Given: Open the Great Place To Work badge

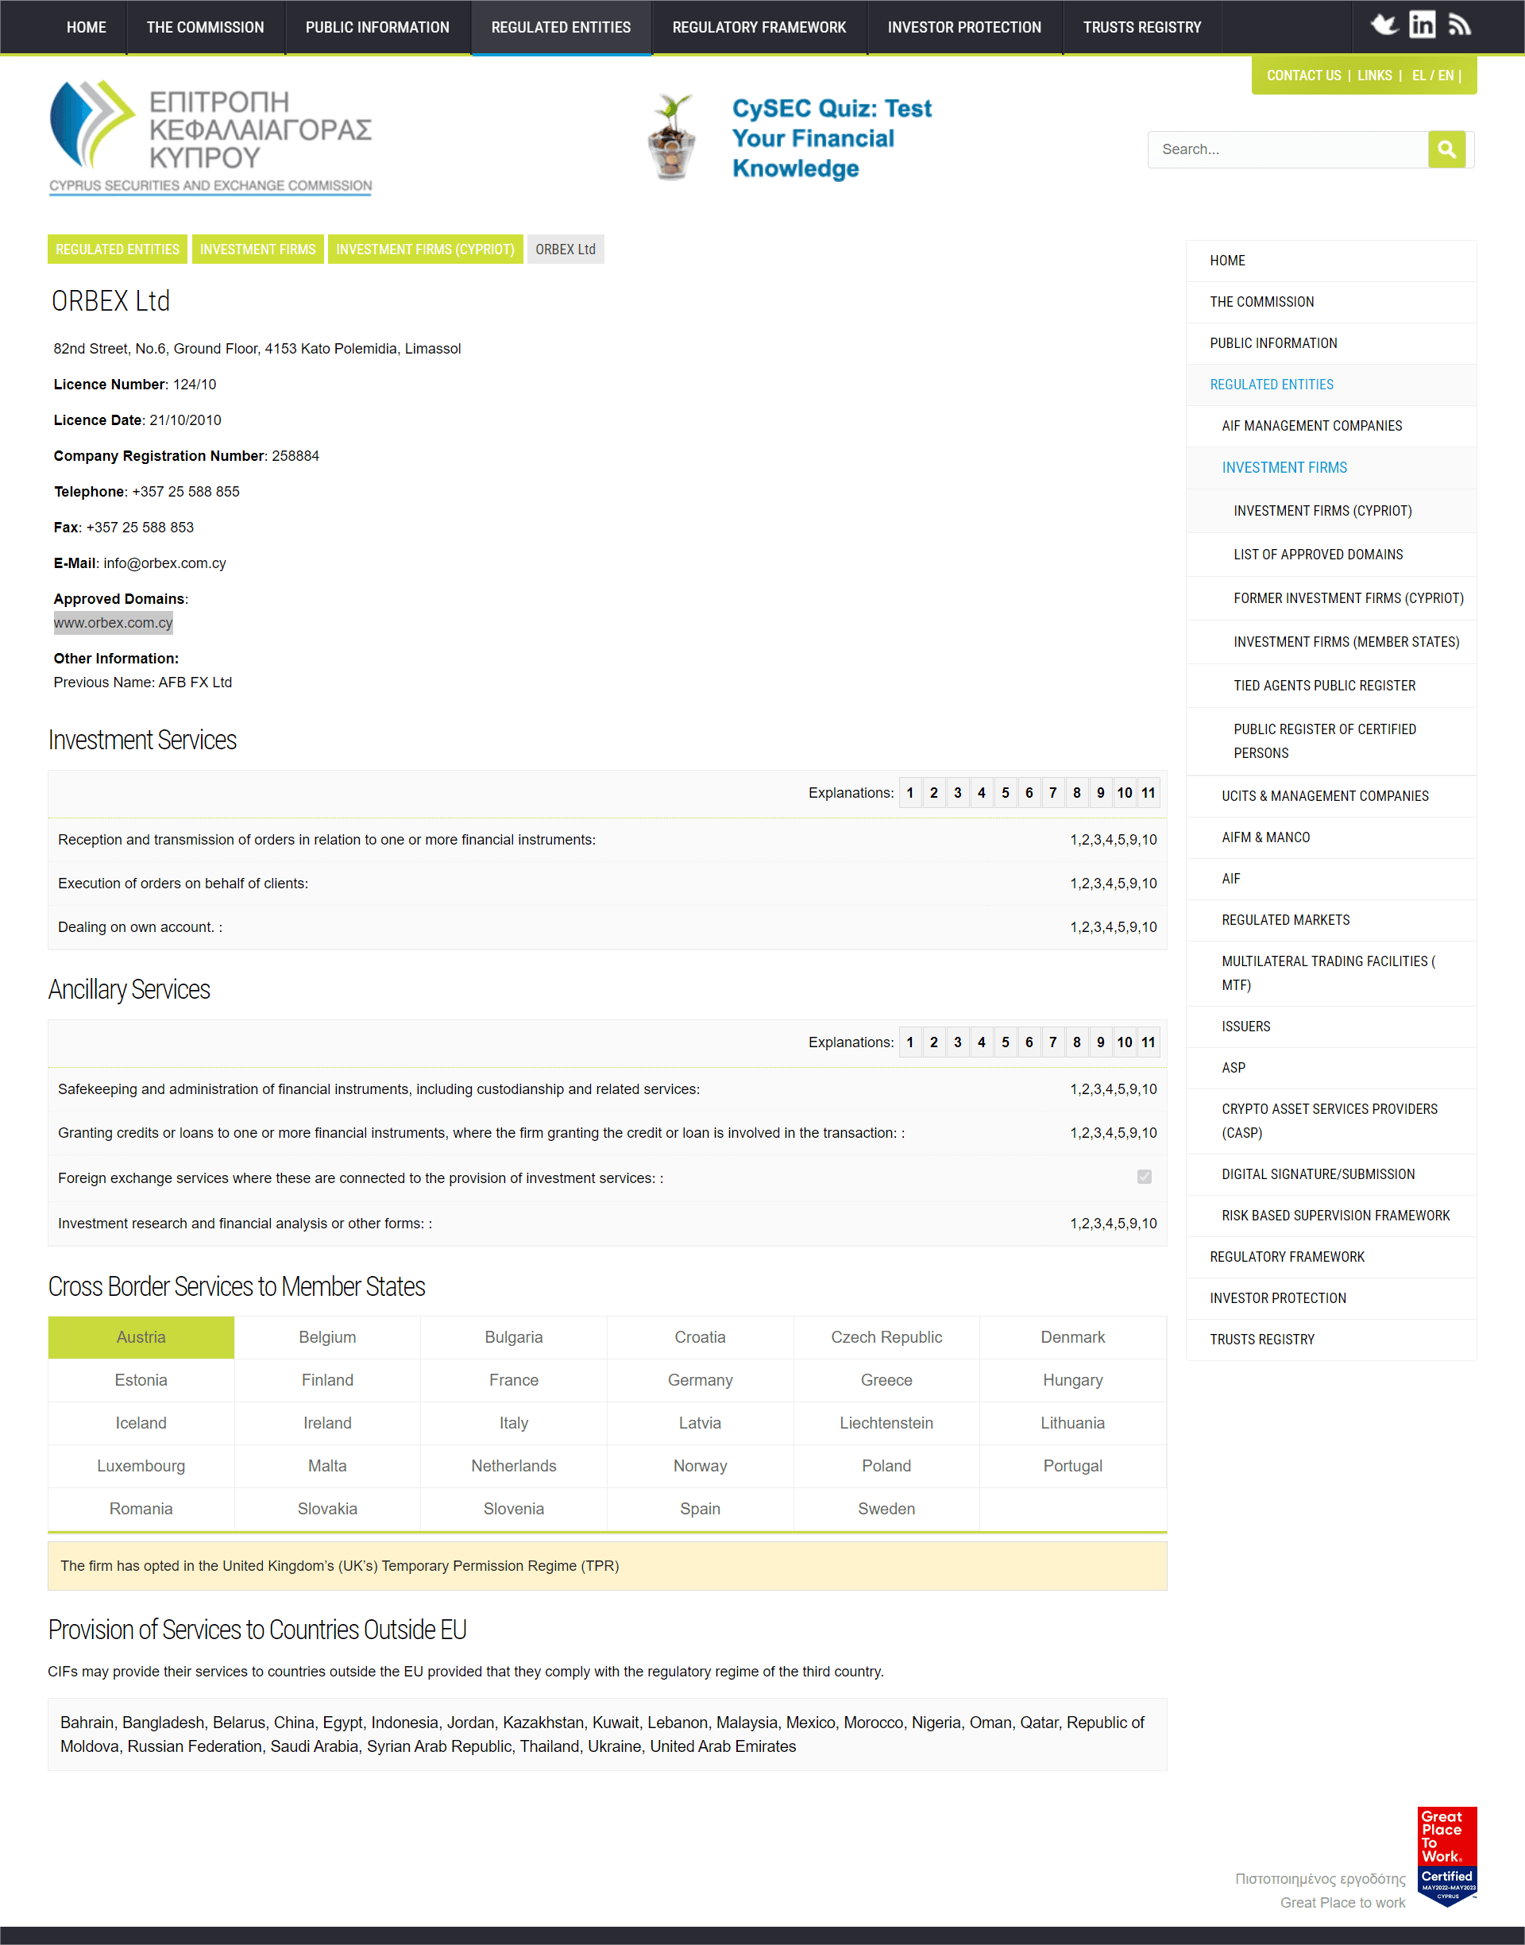Looking at the screenshot, I should pos(1447,1857).
